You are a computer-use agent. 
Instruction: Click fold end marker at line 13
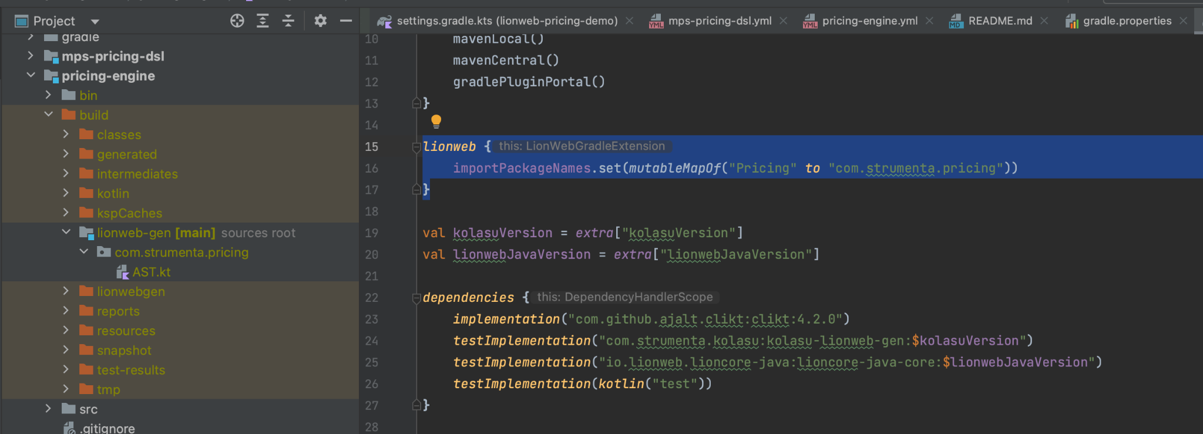(416, 103)
